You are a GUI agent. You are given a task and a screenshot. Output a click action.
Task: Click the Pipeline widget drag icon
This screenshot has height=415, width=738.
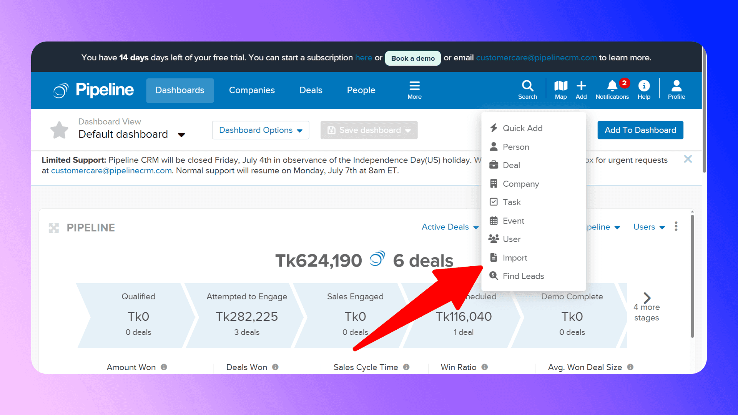54,228
